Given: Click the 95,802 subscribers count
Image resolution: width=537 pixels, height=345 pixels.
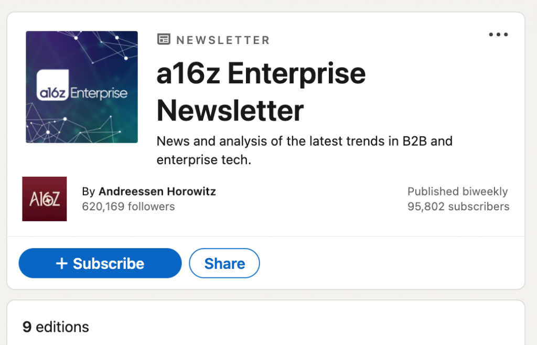Looking at the screenshot, I should (458, 207).
